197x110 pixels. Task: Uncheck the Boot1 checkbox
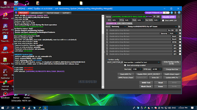tap(180, 36)
